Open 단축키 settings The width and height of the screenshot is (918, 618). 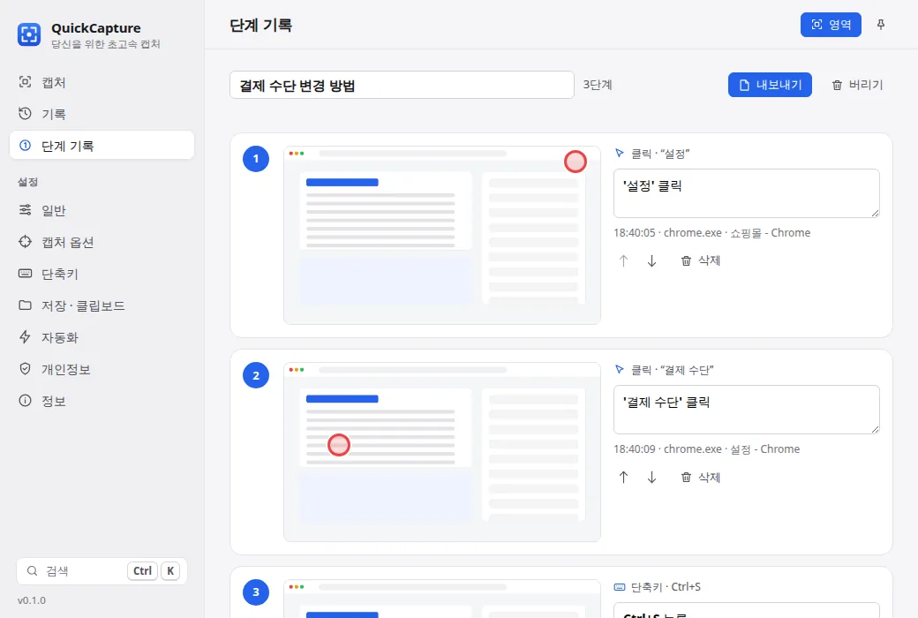(102, 274)
